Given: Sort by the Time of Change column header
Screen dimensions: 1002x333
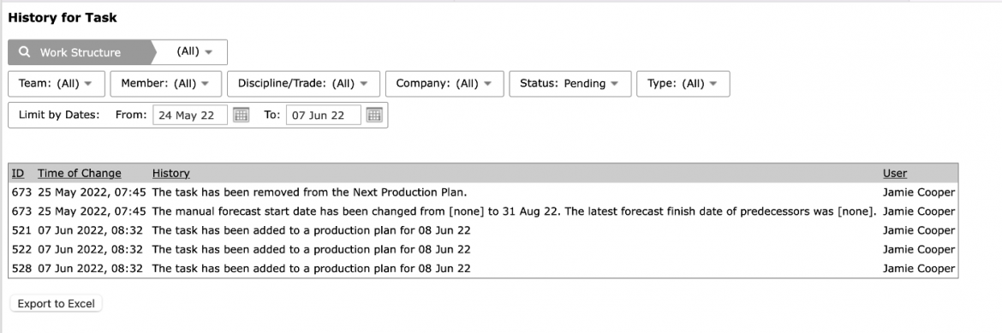Looking at the screenshot, I should (80, 173).
